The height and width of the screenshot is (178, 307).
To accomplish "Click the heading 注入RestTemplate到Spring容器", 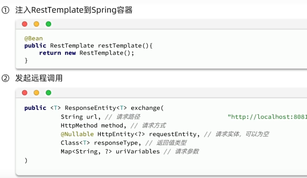I will 74,10.
